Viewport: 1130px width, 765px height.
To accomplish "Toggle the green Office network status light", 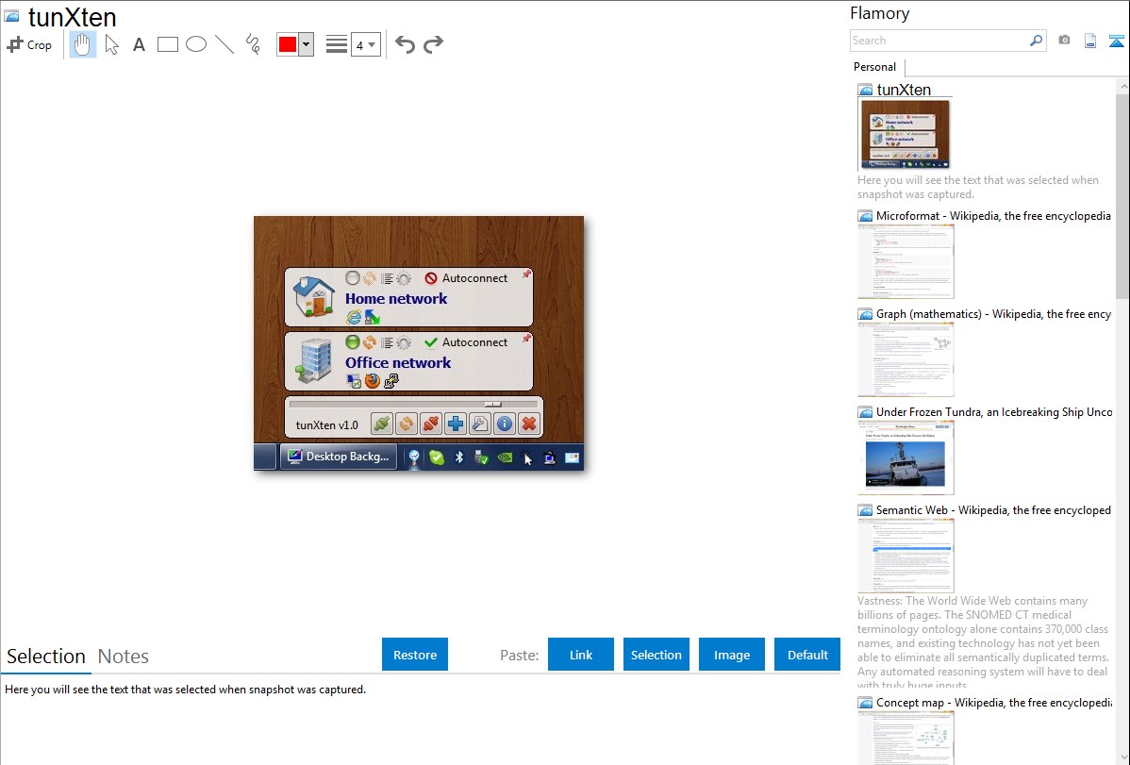I will pyautogui.click(x=353, y=341).
